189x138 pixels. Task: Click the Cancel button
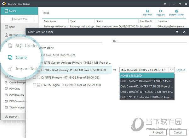178,132
